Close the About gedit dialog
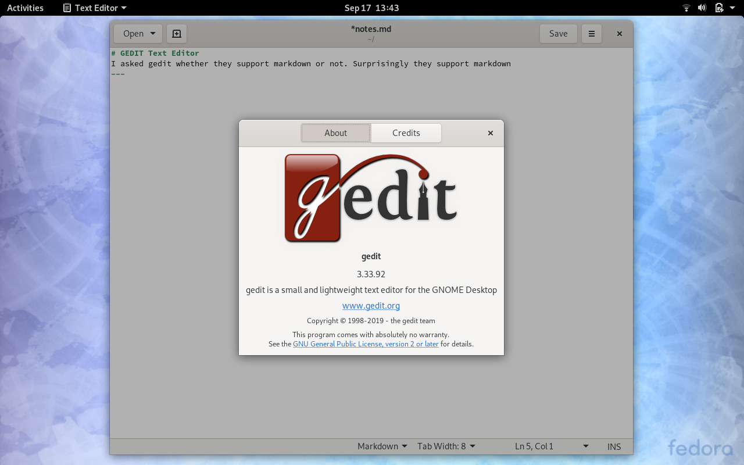The image size is (744, 465). pos(491,133)
